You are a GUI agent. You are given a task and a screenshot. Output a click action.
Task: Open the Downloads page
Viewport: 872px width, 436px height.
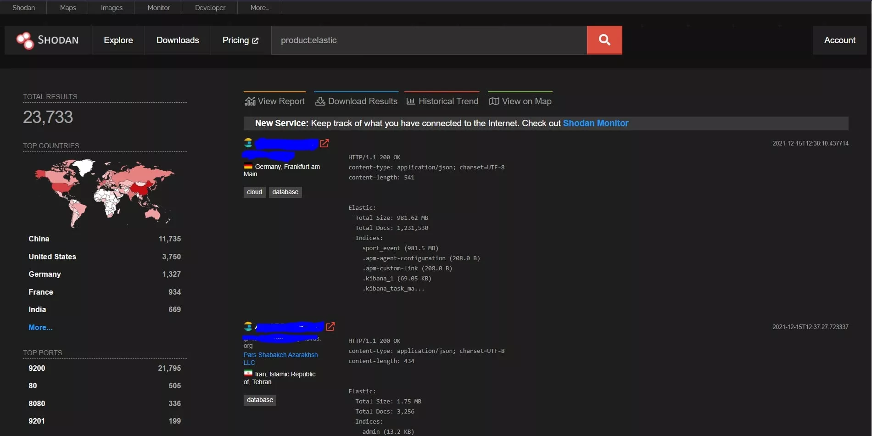(x=178, y=40)
